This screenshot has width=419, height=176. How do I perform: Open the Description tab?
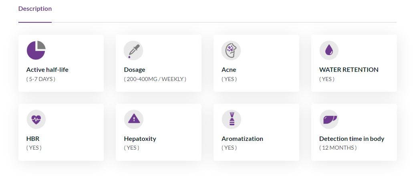tap(35, 8)
